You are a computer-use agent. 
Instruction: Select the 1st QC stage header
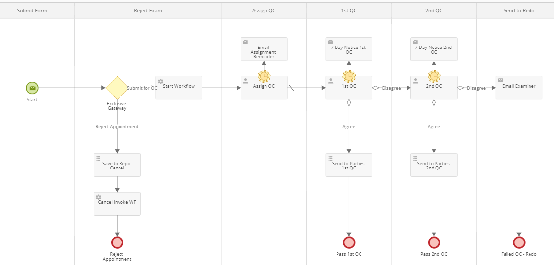click(349, 11)
